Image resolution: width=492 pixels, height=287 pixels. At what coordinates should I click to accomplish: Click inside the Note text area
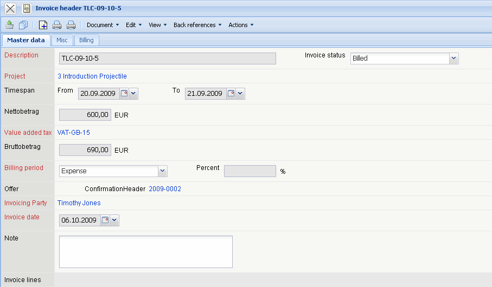point(145,251)
